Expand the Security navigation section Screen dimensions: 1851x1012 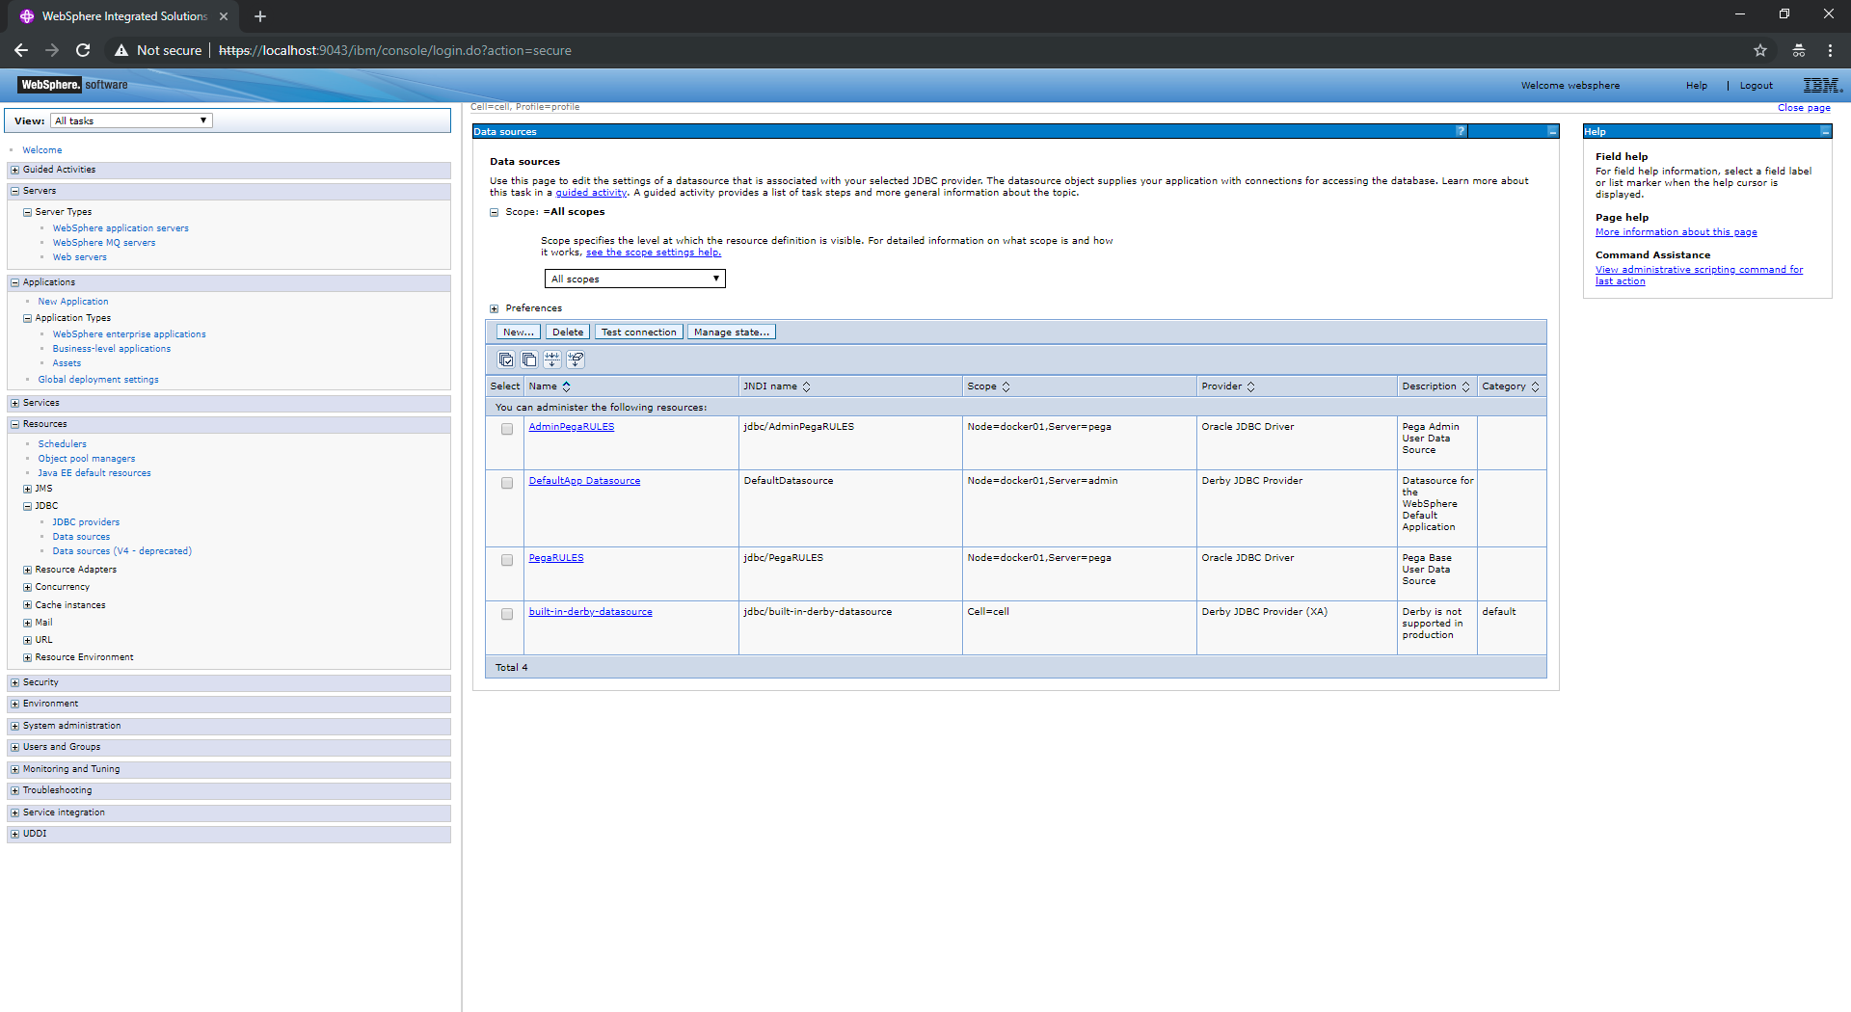[x=14, y=682]
